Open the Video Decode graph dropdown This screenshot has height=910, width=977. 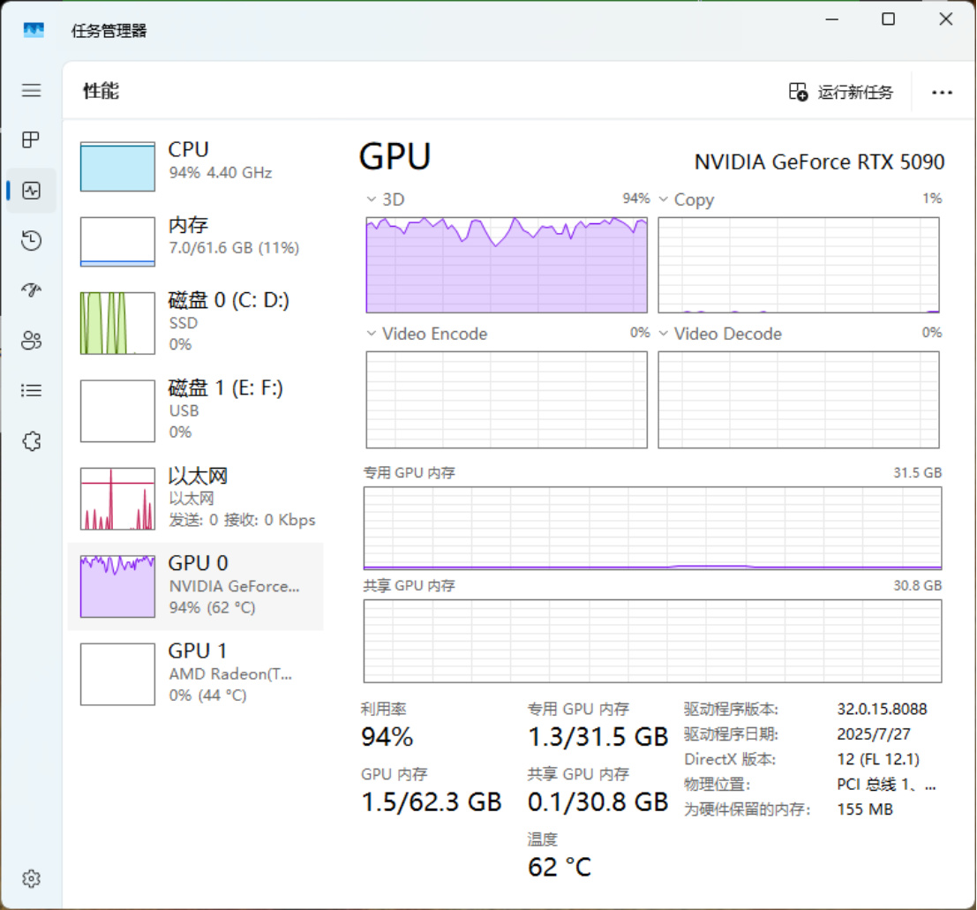tap(664, 335)
